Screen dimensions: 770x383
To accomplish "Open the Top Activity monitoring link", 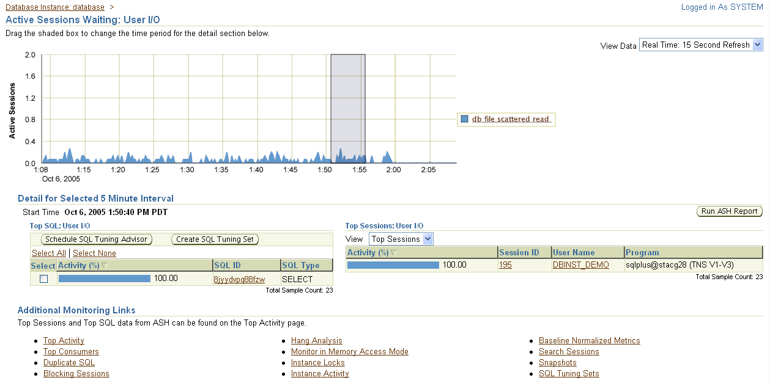I will coord(64,340).
